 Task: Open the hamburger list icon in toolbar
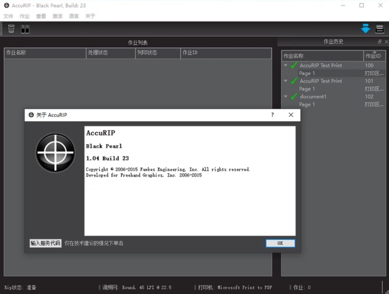[x=379, y=29]
